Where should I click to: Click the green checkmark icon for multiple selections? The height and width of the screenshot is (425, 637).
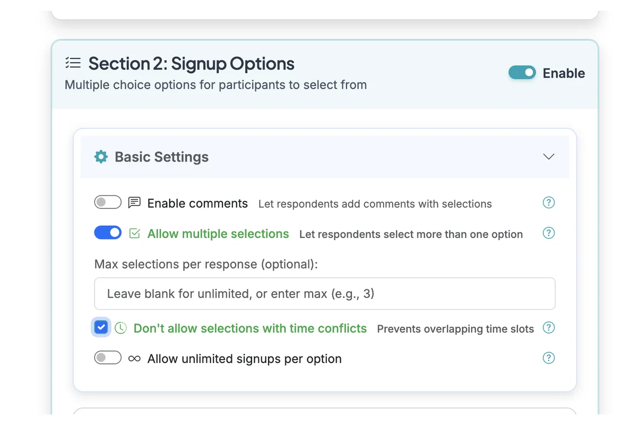coord(134,233)
